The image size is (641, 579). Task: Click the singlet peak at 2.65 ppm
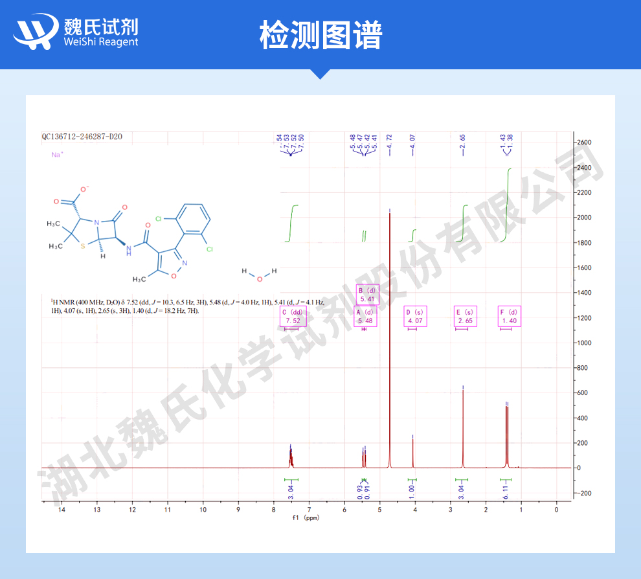[x=463, y=427]
